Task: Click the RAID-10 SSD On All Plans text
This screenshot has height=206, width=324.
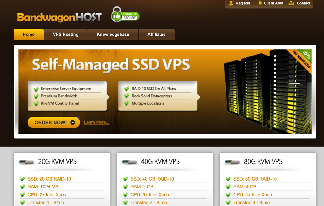Action: [154, 89]
